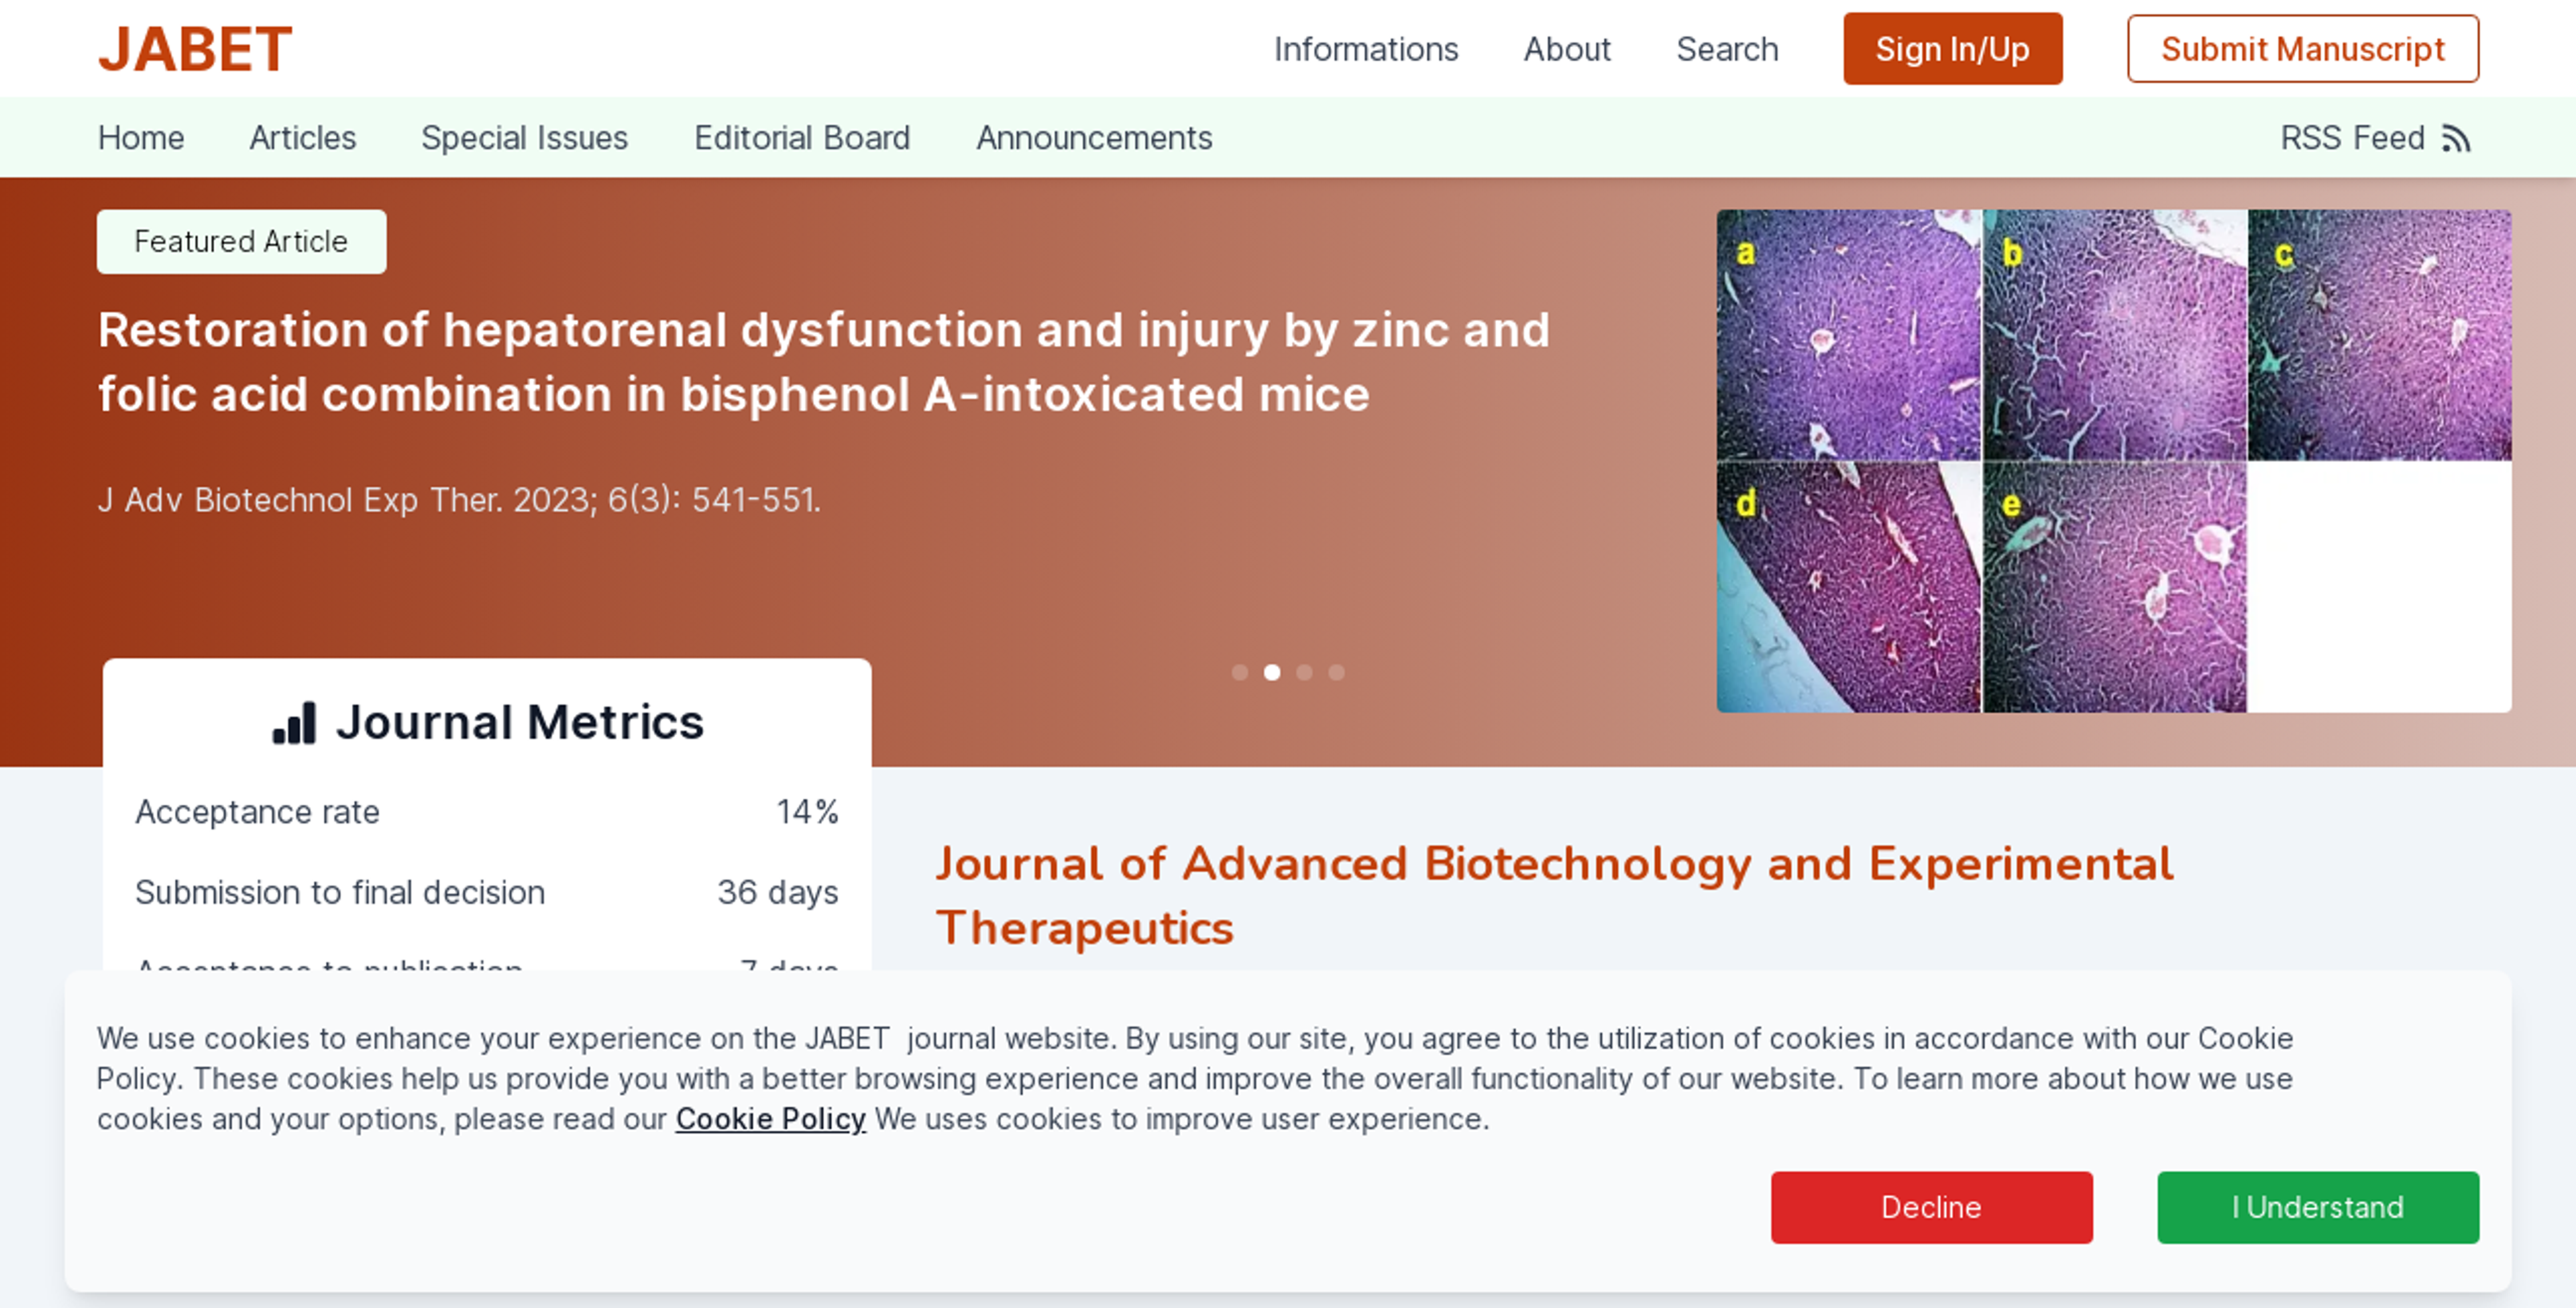Select the fourth carousel slide dot
The image size is (2576, 1308).
[x=1336, y=672]
